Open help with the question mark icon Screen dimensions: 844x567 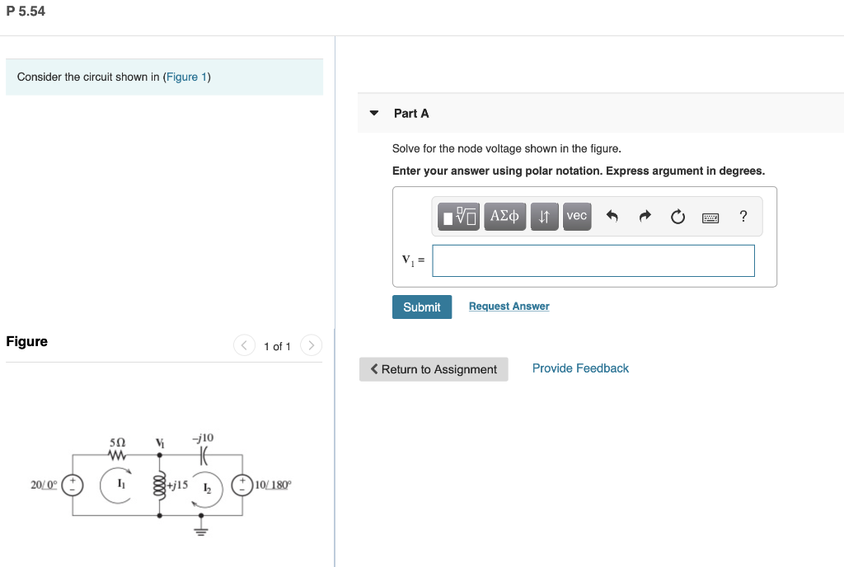tap(743, 216)
